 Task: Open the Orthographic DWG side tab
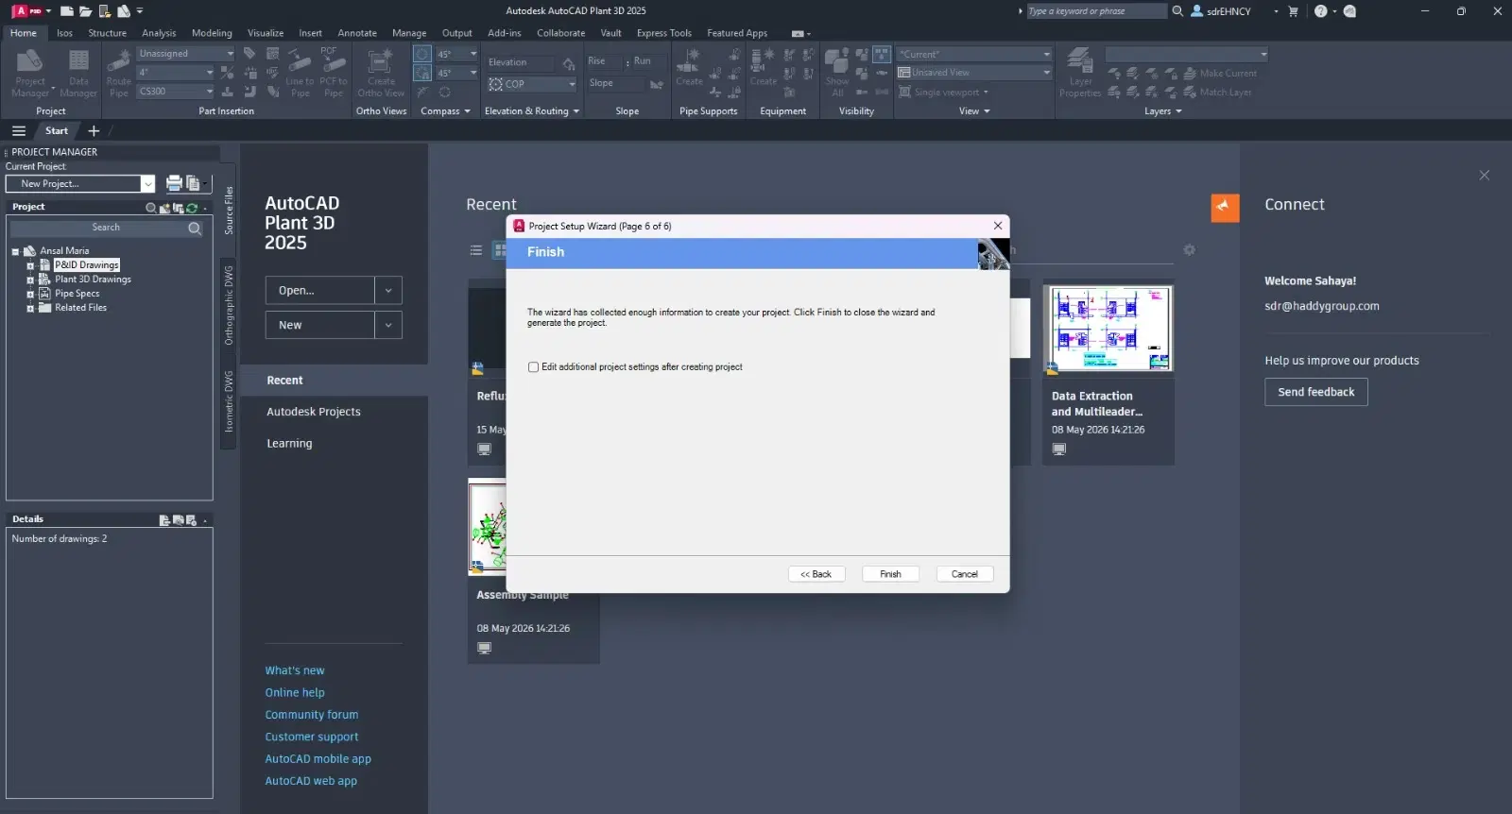point(229,305)
